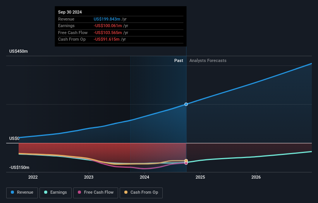
Task: Click the Free Cash Flow tooltip row label
Action: pos(73,33)
